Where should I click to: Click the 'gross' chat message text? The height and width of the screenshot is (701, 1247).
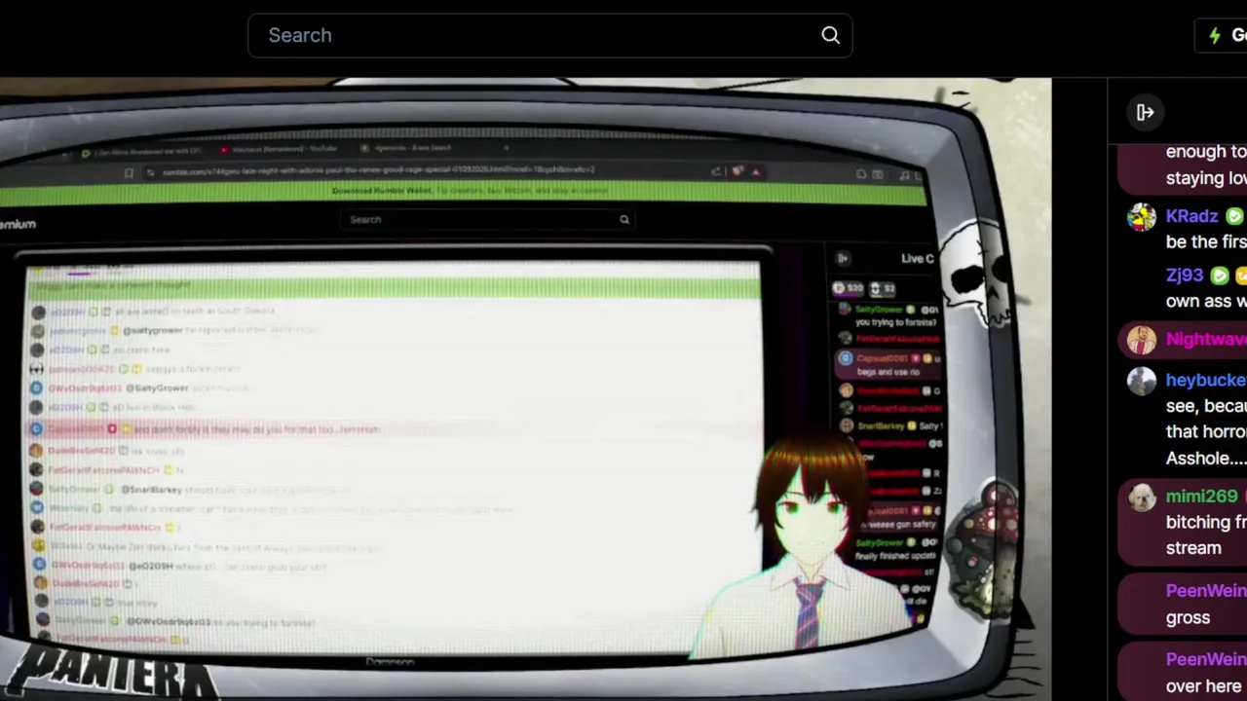[1188, 617]
